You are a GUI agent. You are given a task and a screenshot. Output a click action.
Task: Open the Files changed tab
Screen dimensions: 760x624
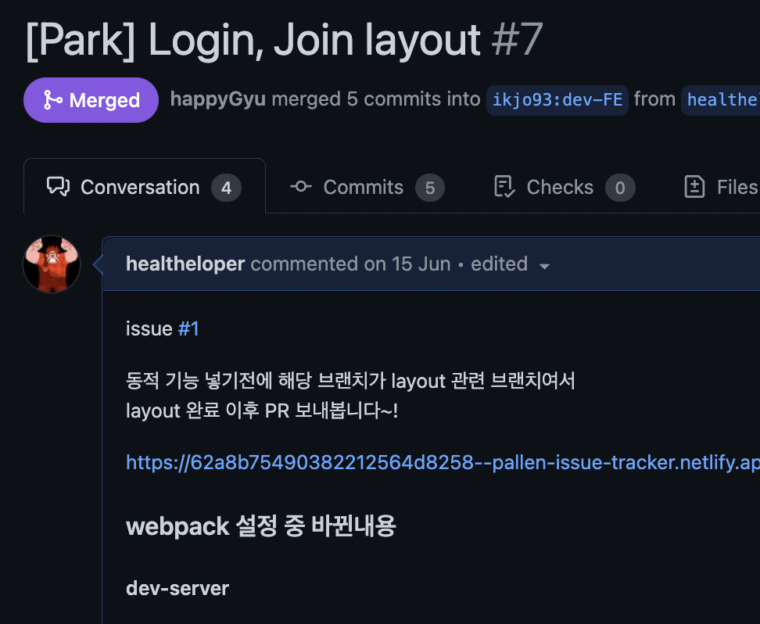722,187
